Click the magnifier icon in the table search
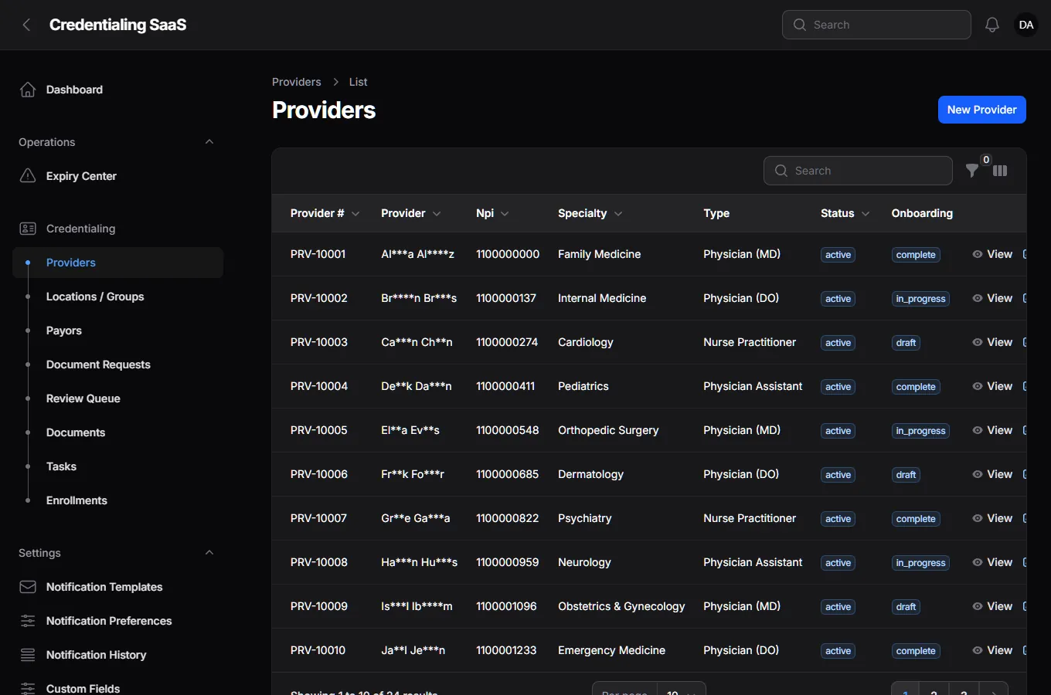Image resolution: width=1051 pixels, height=695 pixels. (x=781, y=171)
